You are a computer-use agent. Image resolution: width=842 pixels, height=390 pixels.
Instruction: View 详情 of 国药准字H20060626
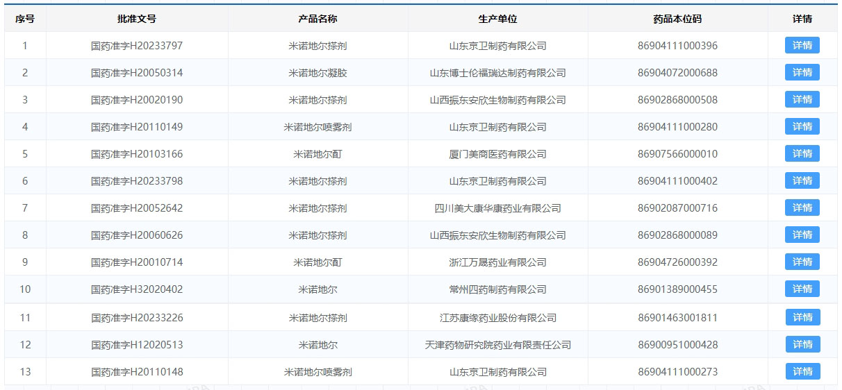802,235
